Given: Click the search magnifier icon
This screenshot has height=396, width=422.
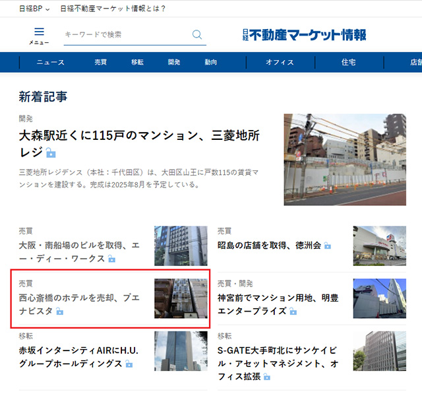Looking at the screenshot, I should coord(197,34).
